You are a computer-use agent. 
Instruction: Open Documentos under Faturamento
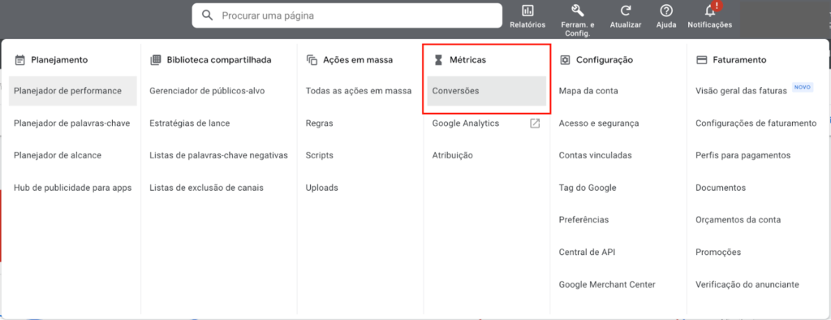[x=721, y=188]
